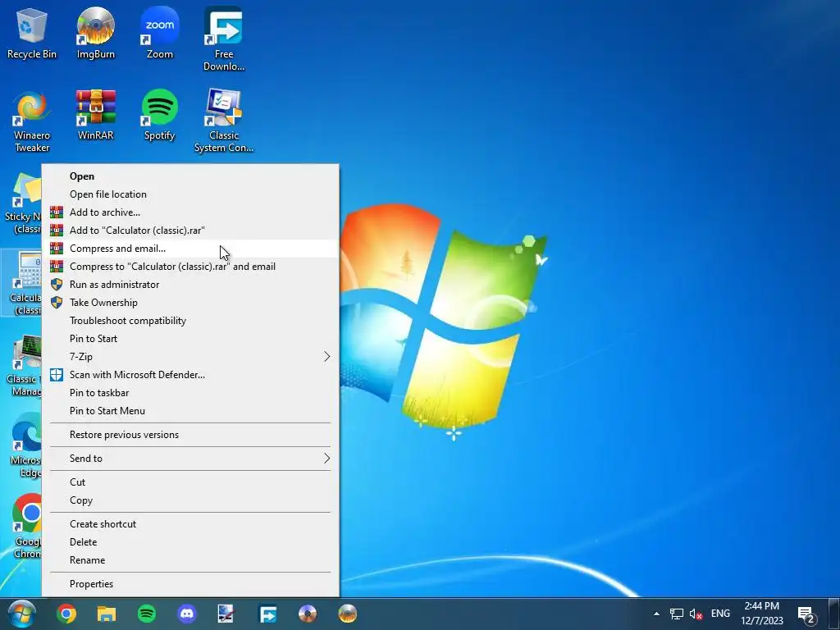Select Add to archive...
840x630 pixels.
pos(190,212)
